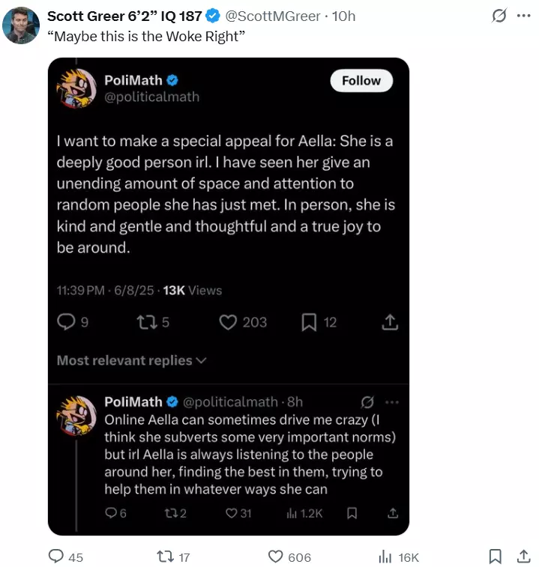Open the three-dot more menu on main post
The height and width of the screenshot is (567, 539).
(524, 16)
